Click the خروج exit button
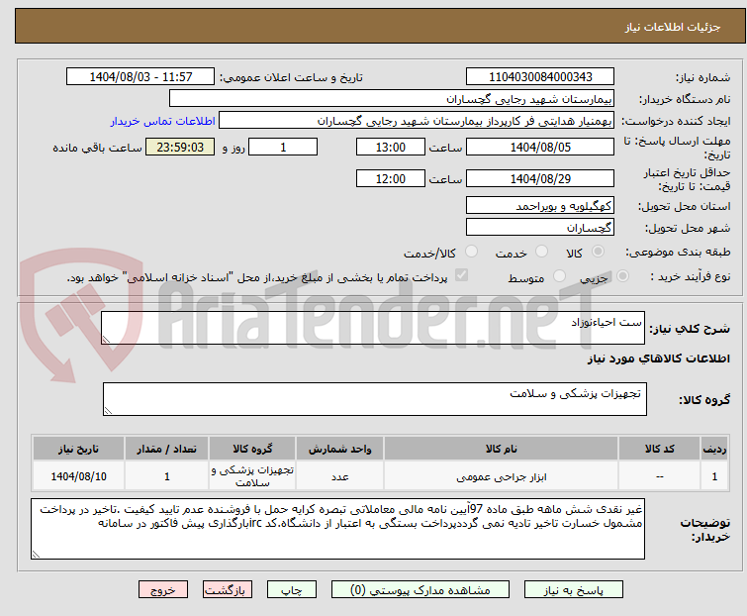The width and height of the screenshot is (747, 616). pyautogui.click(x=163, y=590)
